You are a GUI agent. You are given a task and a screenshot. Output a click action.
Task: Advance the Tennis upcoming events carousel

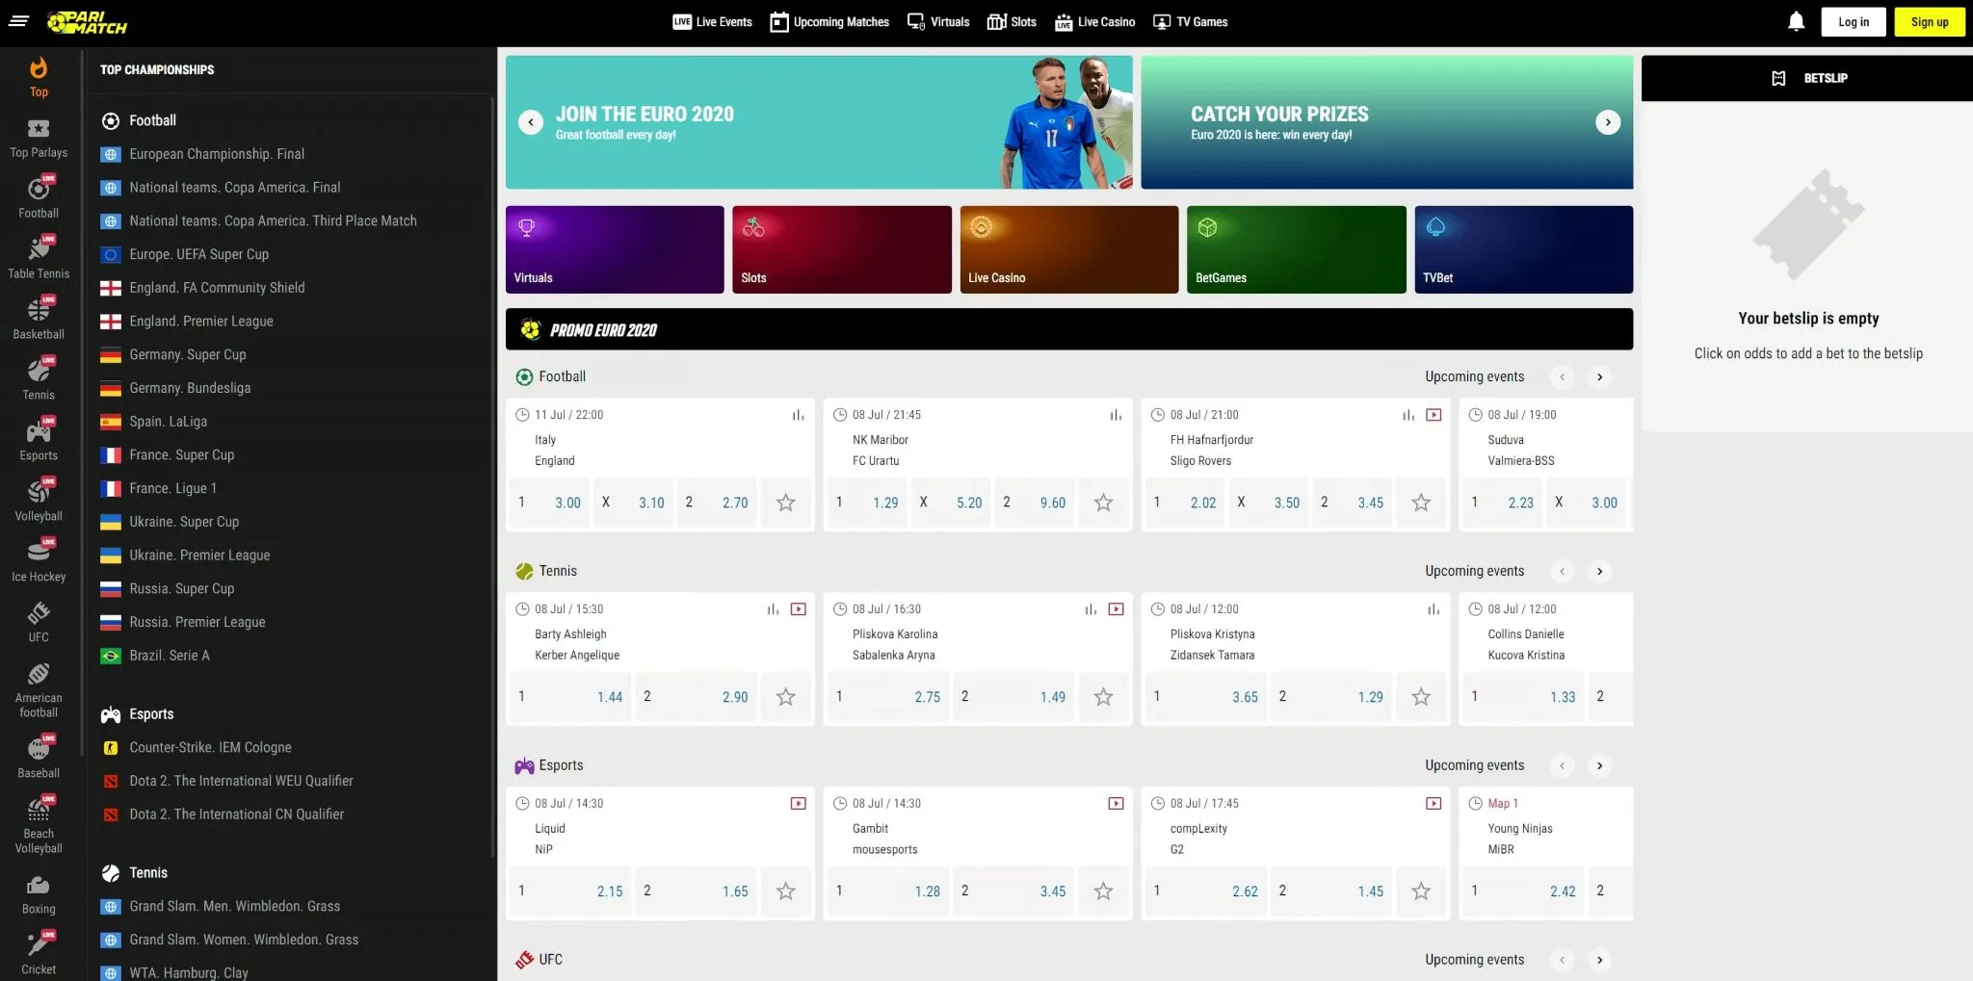point(1600,571)
